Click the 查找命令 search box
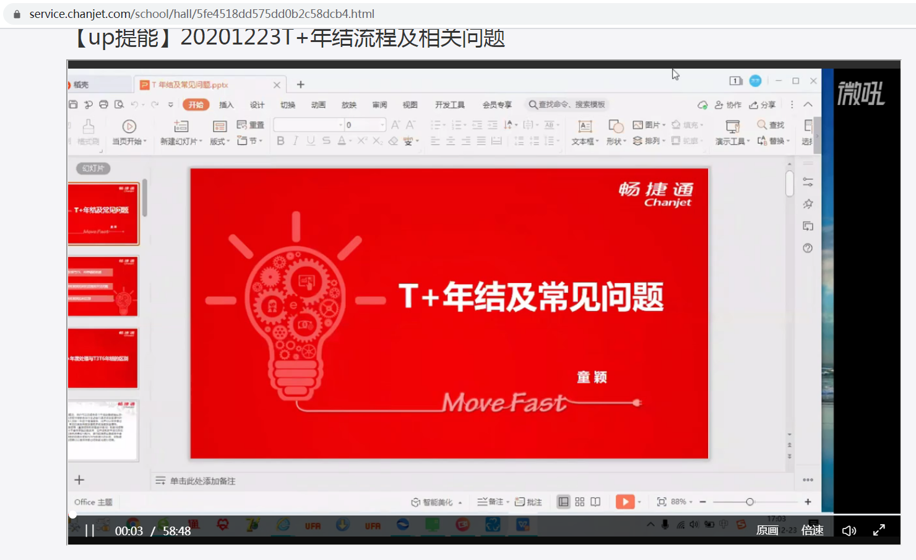 (x=567, y=104)
